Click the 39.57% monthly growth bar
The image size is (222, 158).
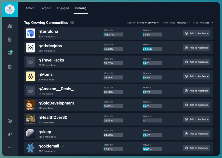(113, 63)
